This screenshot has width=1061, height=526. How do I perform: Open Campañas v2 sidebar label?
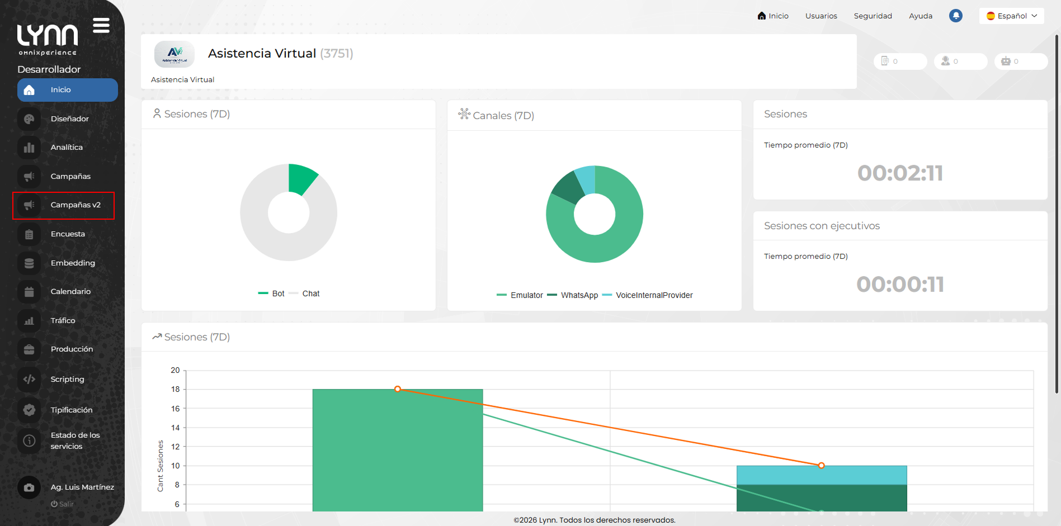(76, 205)
